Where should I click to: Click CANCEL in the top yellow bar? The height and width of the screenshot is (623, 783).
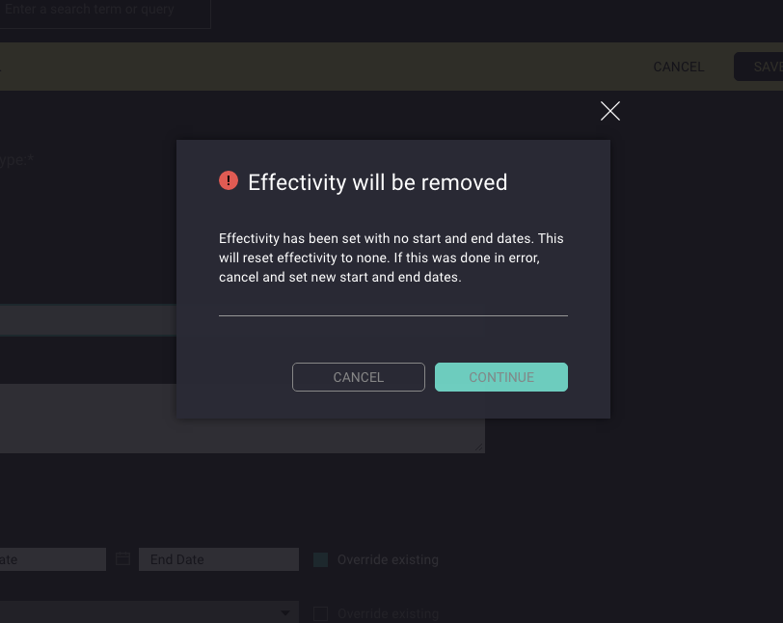tap(679, 67)
